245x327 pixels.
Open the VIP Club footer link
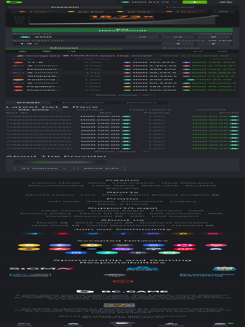coord(64,202)
